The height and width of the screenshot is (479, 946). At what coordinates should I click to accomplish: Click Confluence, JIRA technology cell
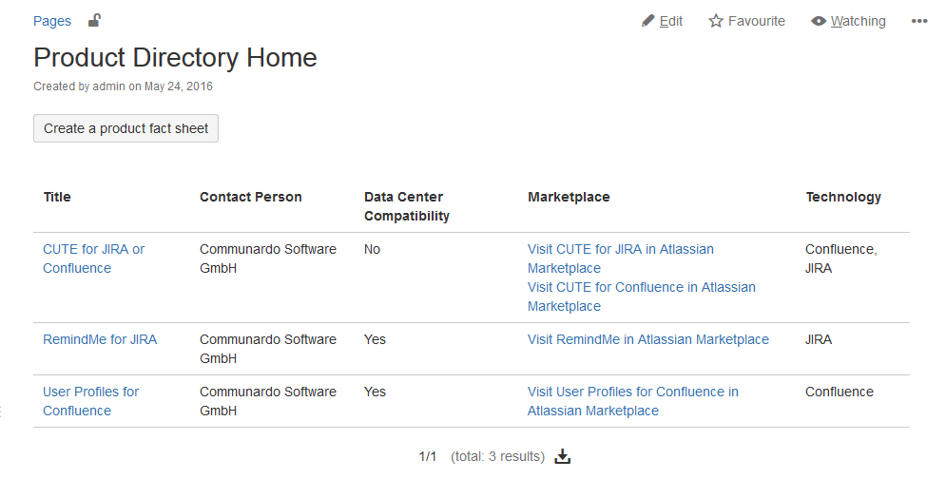pyautogui.click(x=841, y=259)
